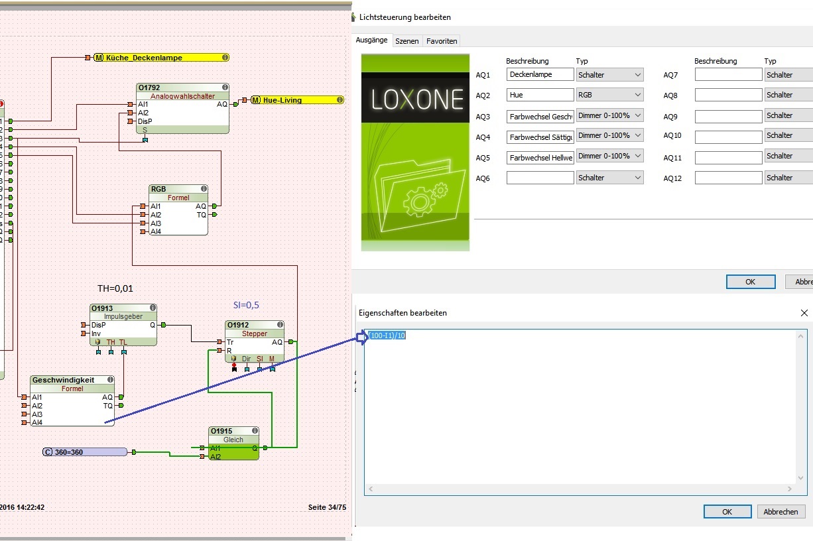Click info icon on Geschwindigkeit block
Screen dimensions: 813x541
click(110, 380)
